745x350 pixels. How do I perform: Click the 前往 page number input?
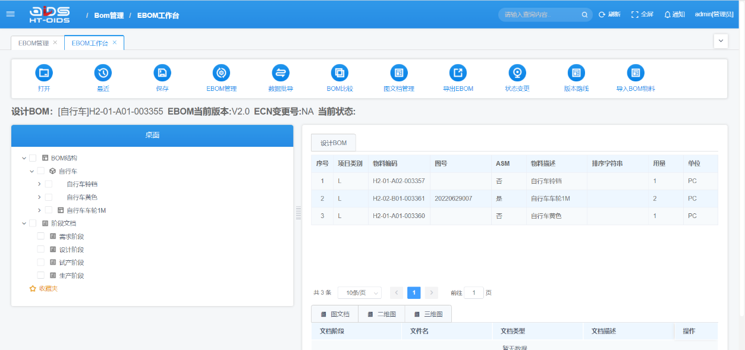coord(474,293)
